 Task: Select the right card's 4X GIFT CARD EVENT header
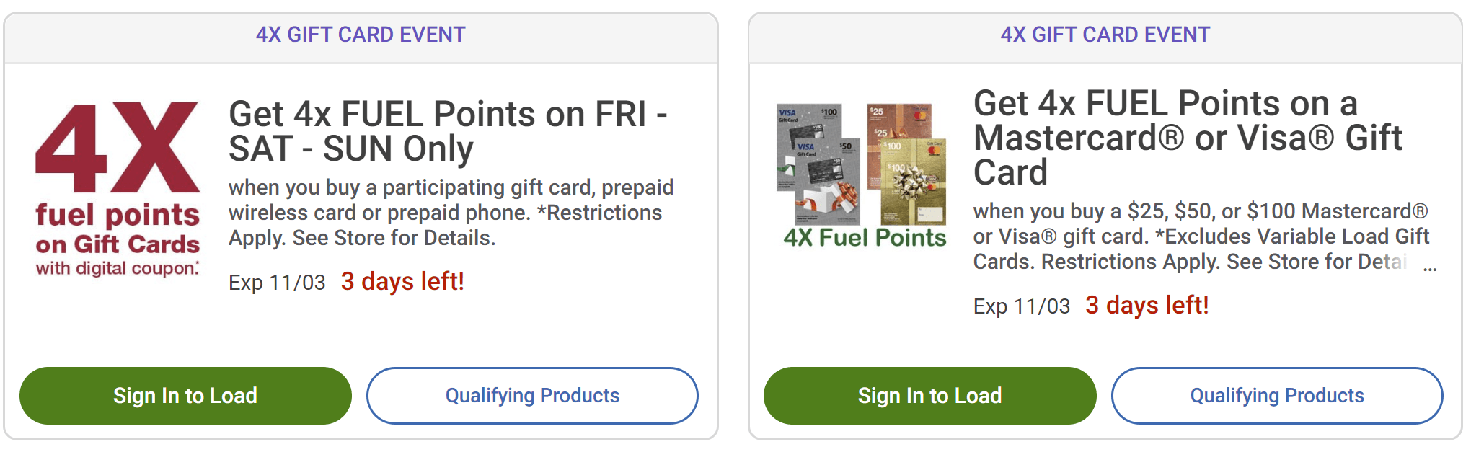click(1105, 35)
